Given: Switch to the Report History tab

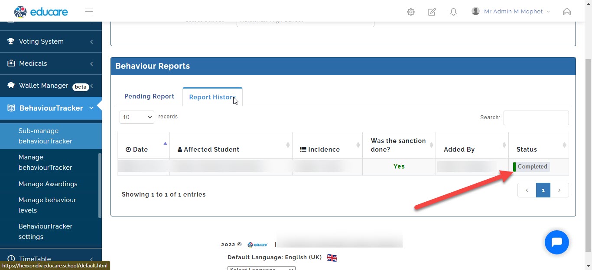Looking at the screenshot, I should 212,97.
